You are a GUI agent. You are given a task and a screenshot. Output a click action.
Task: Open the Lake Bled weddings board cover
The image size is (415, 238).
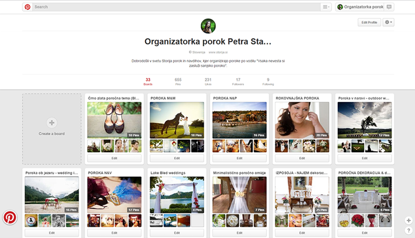[177, 195]
